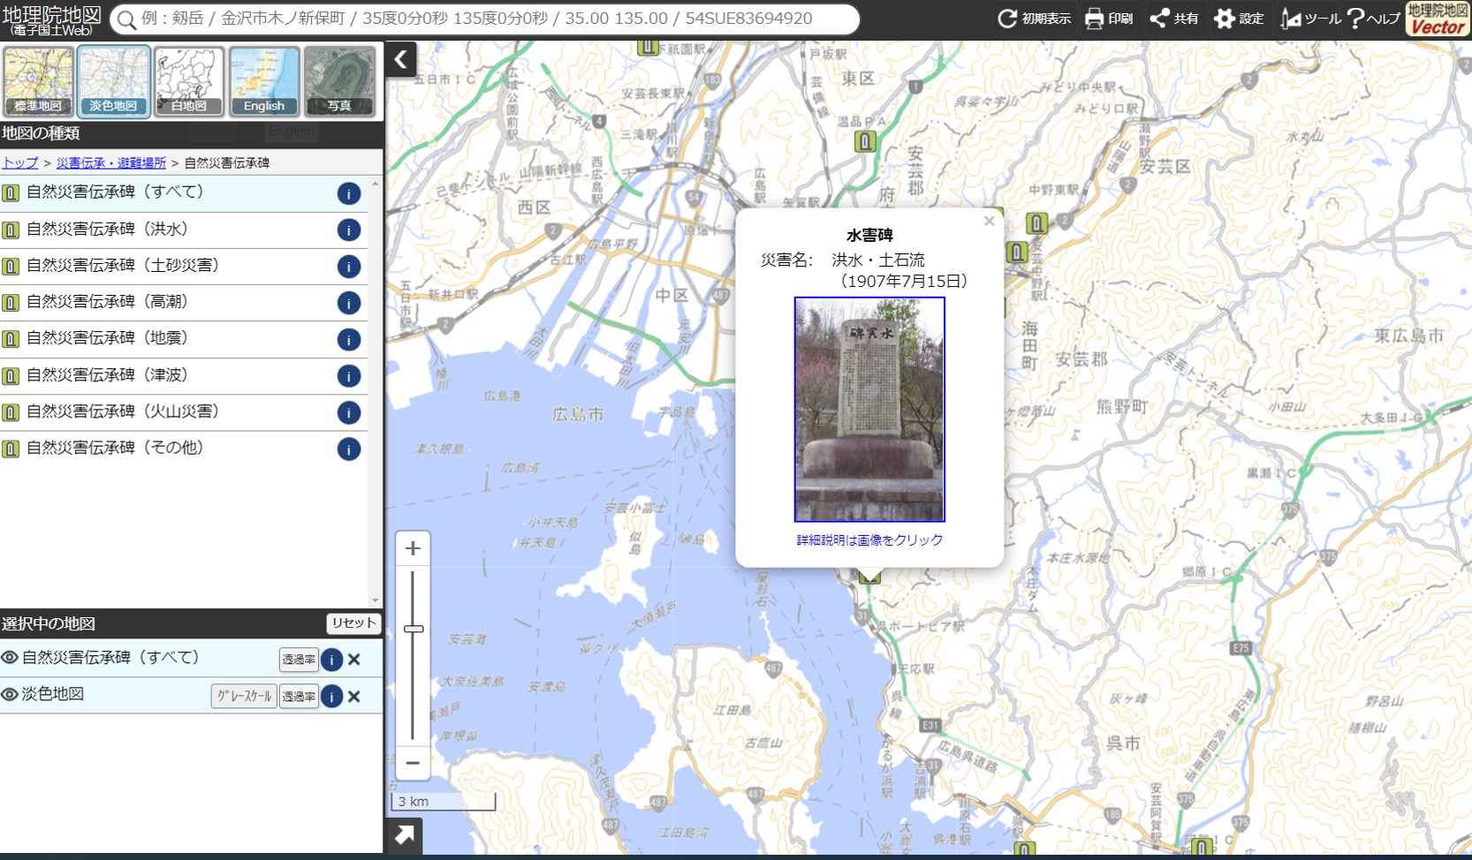Open the ヘルプ help menu

[1374, 19]
